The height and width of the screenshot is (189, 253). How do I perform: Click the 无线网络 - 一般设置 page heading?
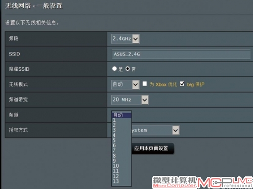pyautogui.click(x=34, y=6)
